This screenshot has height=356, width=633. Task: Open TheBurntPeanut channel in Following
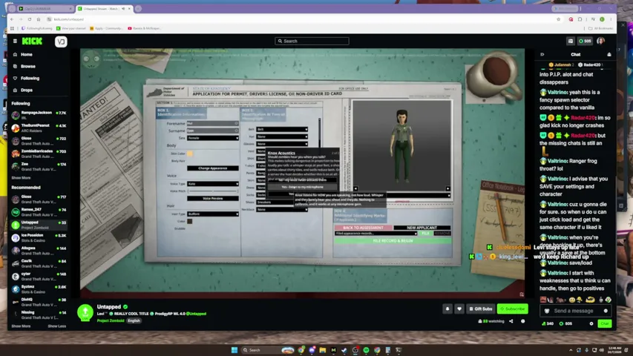(x=39, y=128)
